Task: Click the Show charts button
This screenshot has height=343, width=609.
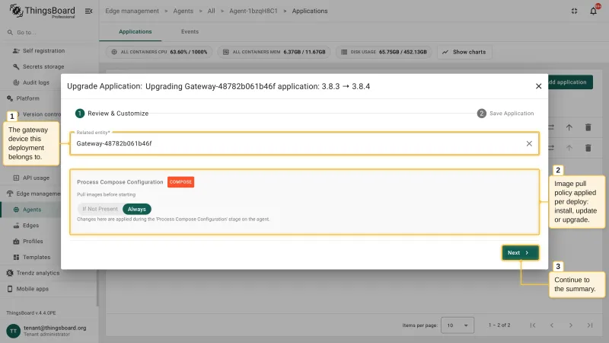Action: click(x=464, y=52)
